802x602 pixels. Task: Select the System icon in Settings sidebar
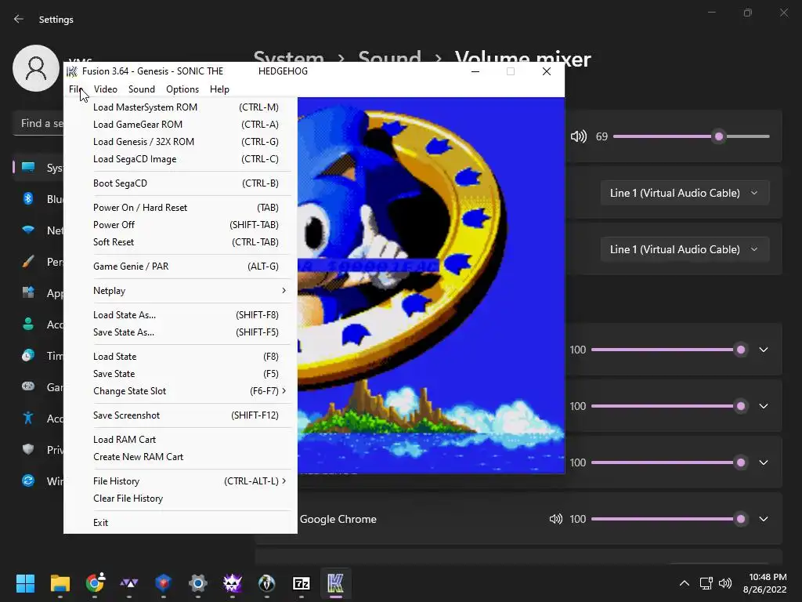(x=28, y=168)
